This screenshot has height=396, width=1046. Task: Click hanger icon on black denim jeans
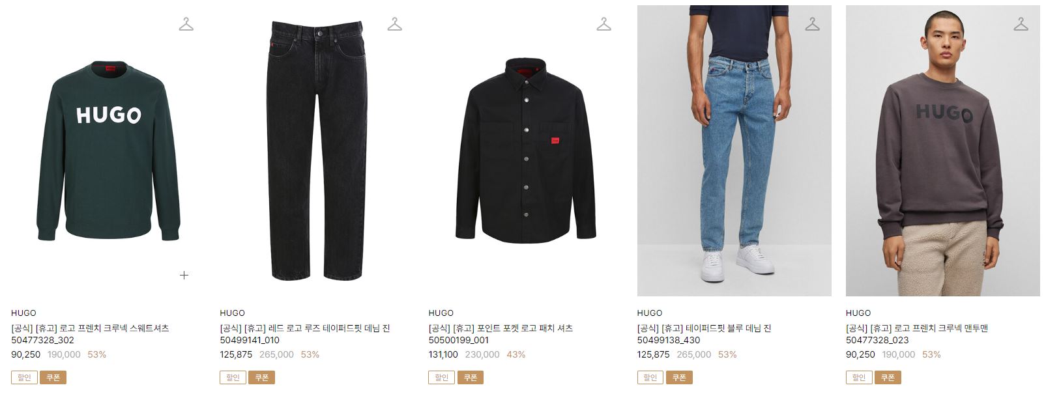coord(395,25)
